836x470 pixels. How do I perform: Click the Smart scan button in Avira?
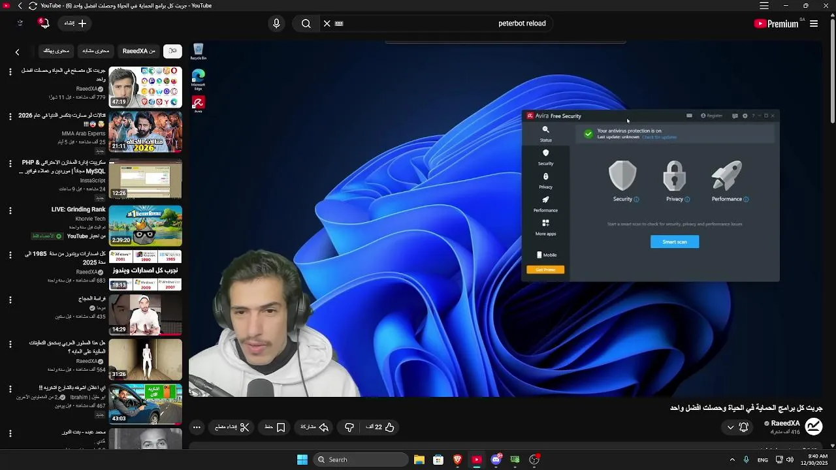point(675,242)
